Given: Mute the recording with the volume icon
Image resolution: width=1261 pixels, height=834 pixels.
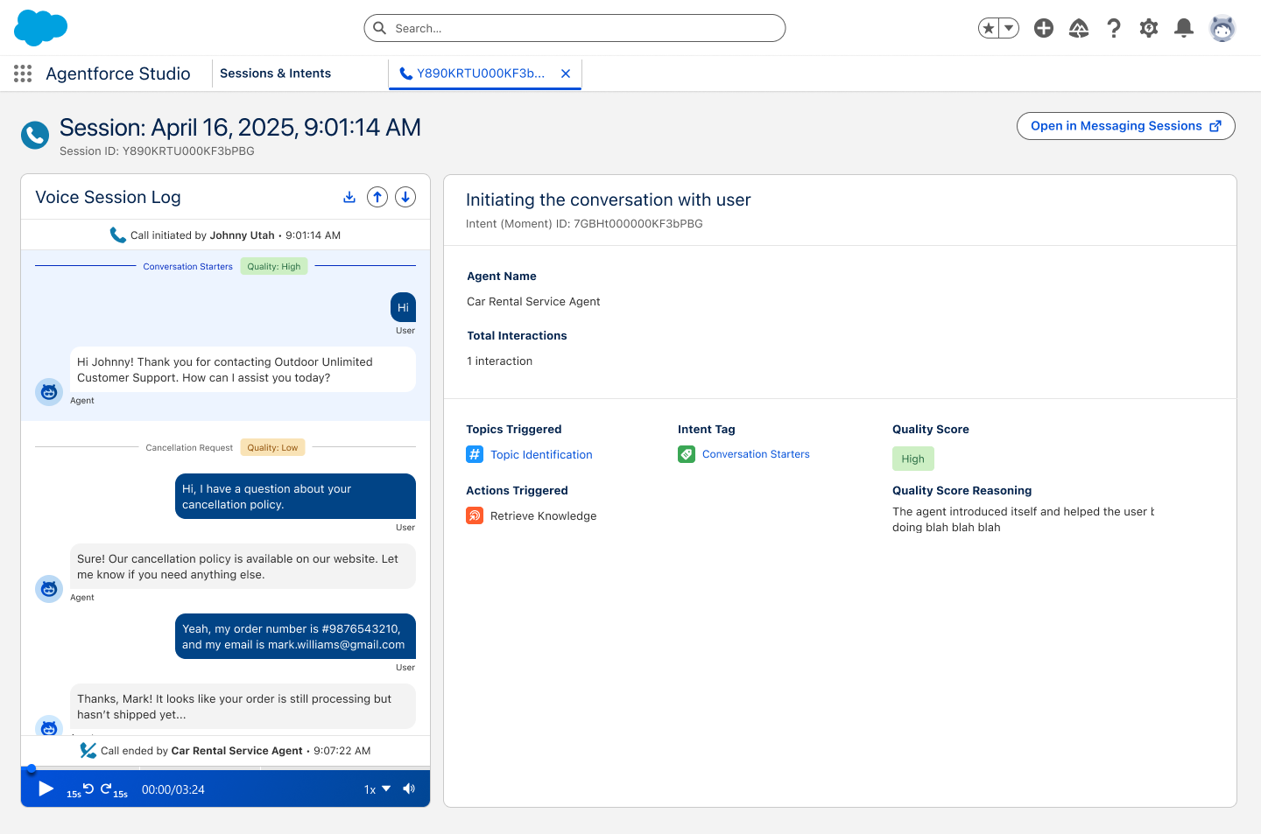Looking at the screenshot, I should (409, 788).
